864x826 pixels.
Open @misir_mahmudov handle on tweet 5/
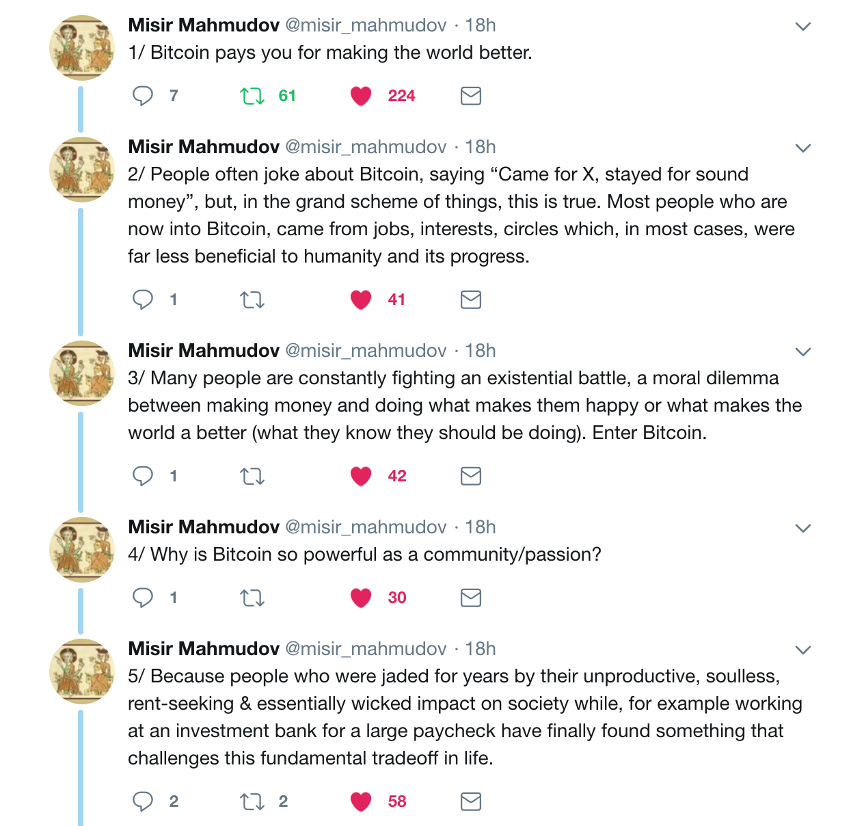(366, 649)
